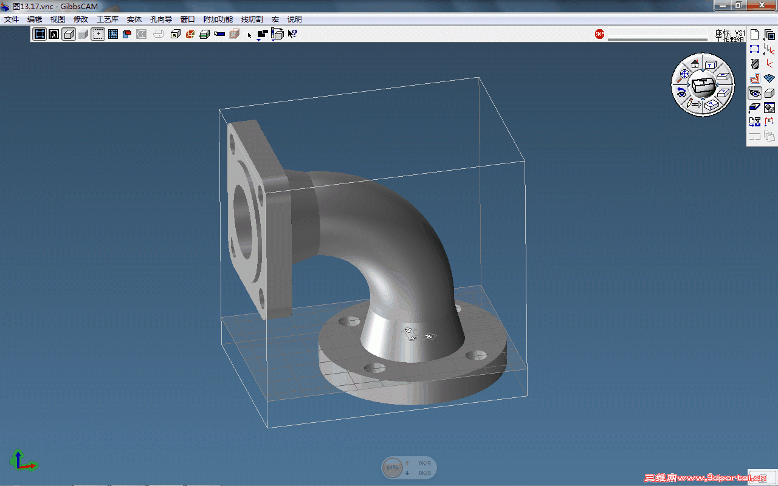This screenshot has height=486, width=778.
Task: Click the render sphere window palette icon
Action: tap(769, 108)
